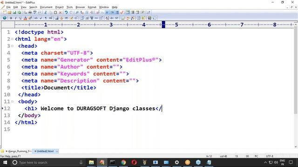
Task: Open the Browser menu
Action: point(80,7)
